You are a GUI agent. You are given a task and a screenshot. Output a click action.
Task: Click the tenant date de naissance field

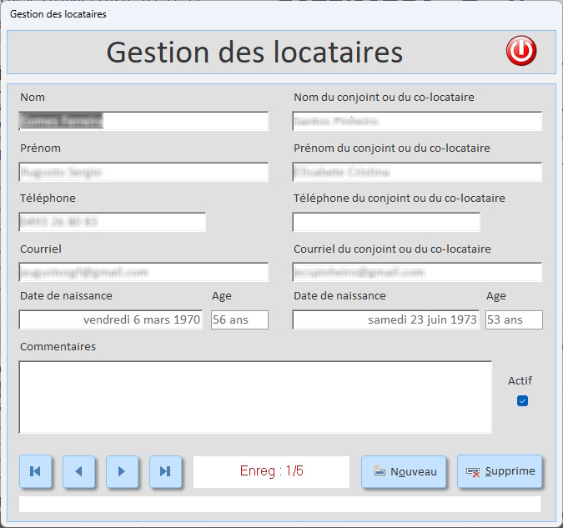coord(111,319)
